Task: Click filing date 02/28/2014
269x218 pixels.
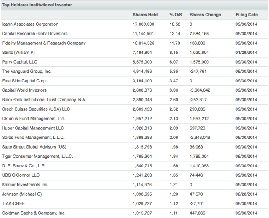Action: pyautogui.click(x=246, y=194)
